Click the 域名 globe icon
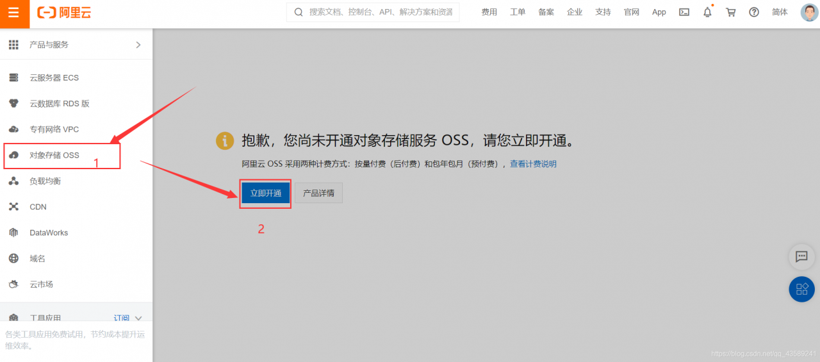This screenshot has width=820, height=362. 13,259
